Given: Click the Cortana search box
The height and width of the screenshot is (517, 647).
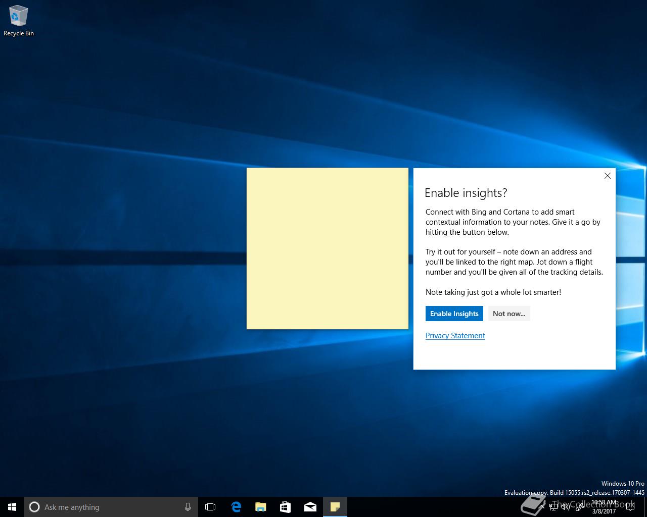Looking at the screenshot, I should coord(111,507).
